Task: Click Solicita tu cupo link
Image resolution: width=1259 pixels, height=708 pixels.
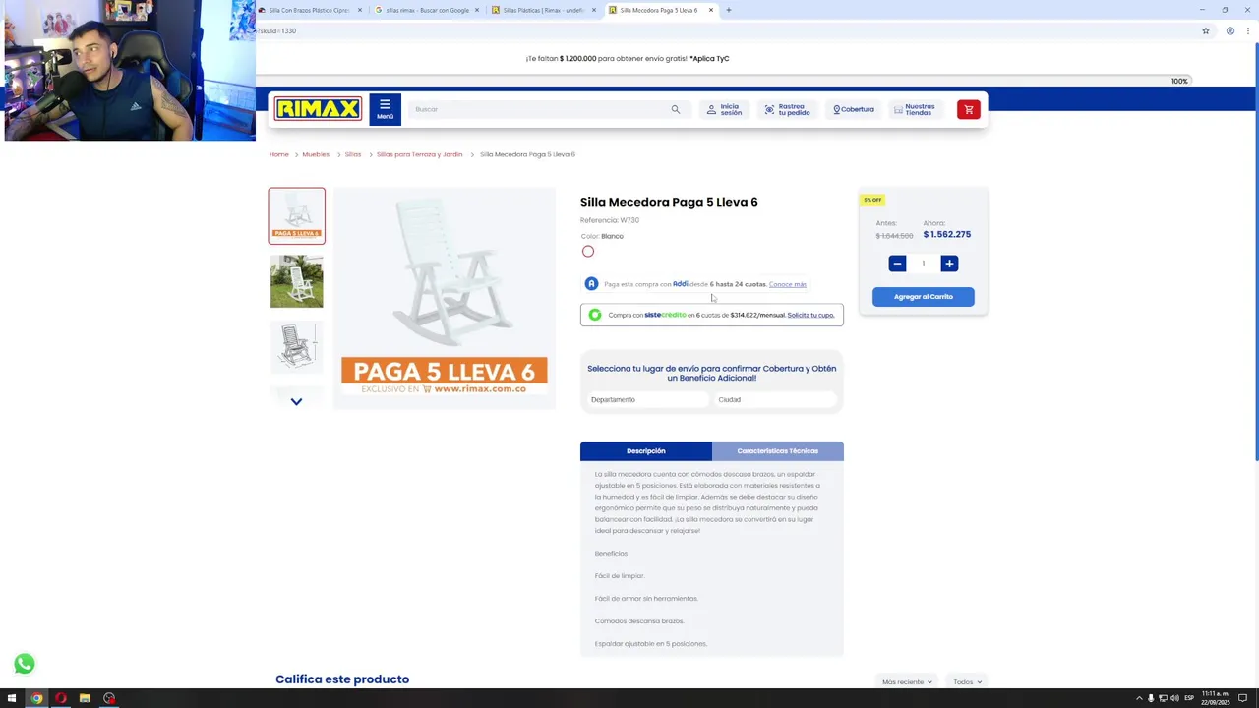Action: pos(810,315)
